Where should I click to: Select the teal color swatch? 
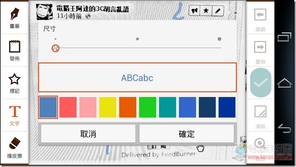pos(167,107)
